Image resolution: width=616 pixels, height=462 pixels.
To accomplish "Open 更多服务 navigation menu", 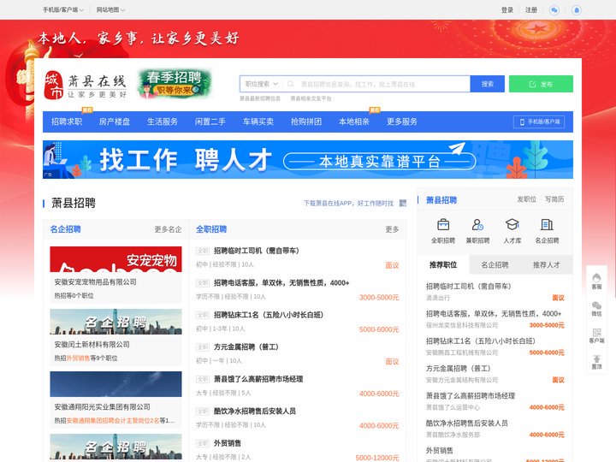I will coord(402,121).
